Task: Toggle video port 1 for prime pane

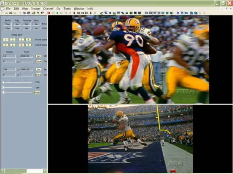Action: tap(6, 40)
